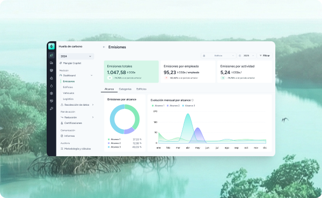Image resolution: width=322 pixels, height=198 pixels.
Task: Switch to the Alcance tab
Action: coord(109,89)
